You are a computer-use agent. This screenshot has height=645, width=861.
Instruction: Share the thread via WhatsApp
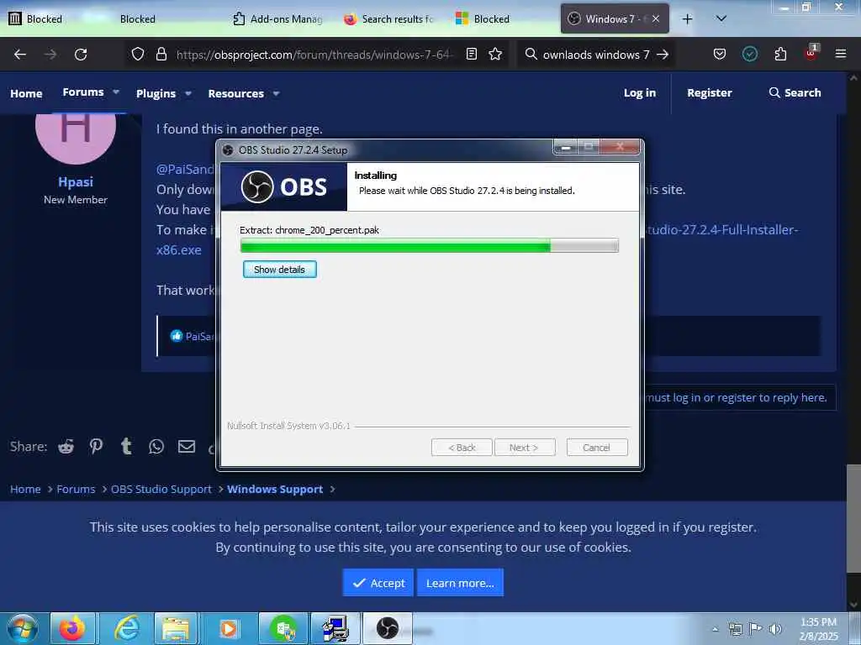156,447
